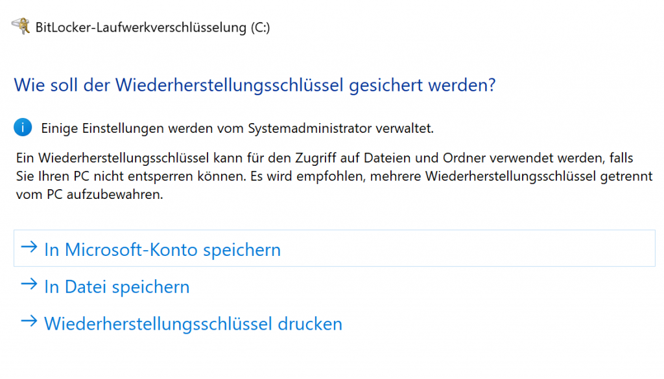Click the text vom PC aufzubewahren
The height and width of the screenshot is (379, 664).
(x=87, y=194)
